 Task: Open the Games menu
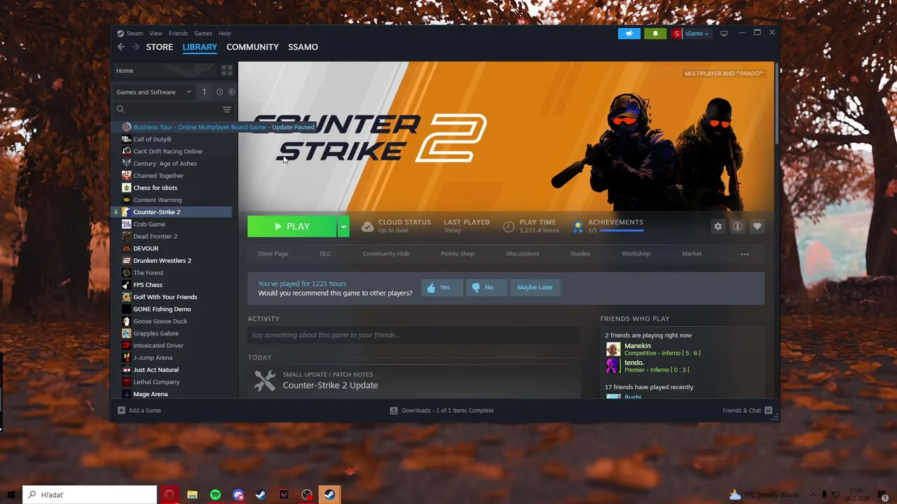203,33
